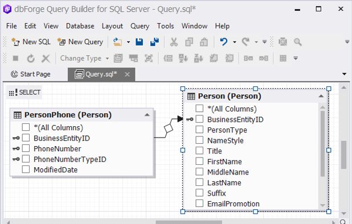Open the document tab list dropdown arrow
This screenshot has width=352, height=224.
[x=344, y=74]
